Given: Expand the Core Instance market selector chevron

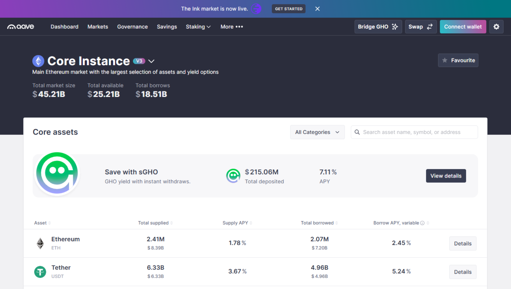Looking at the screenshot, I should (x=151, y=61).
